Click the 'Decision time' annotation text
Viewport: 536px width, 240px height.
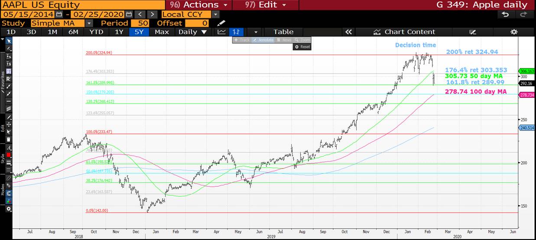pos(416,45)
